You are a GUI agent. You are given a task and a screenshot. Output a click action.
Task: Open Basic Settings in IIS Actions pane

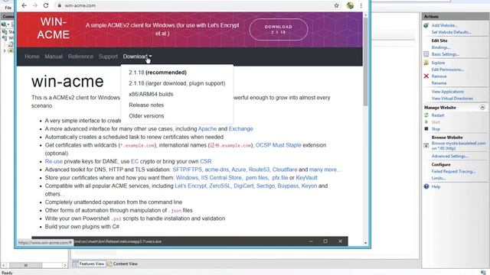pos(446,54)
